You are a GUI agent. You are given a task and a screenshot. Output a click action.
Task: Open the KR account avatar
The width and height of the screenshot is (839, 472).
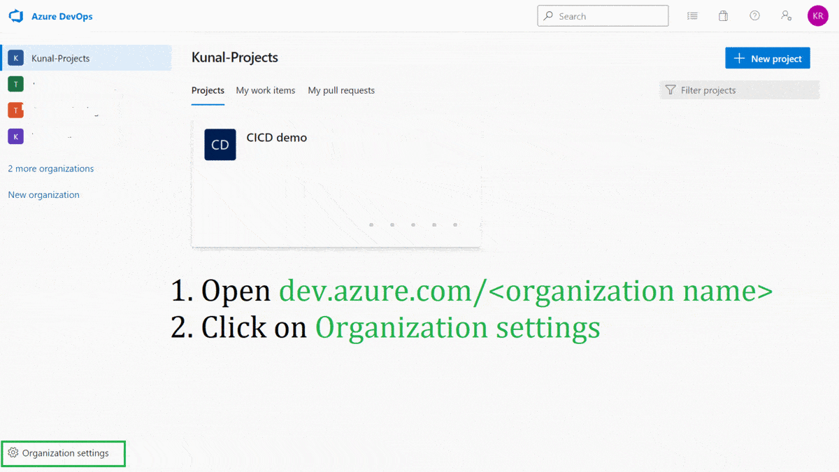click(x=818, y=16)
